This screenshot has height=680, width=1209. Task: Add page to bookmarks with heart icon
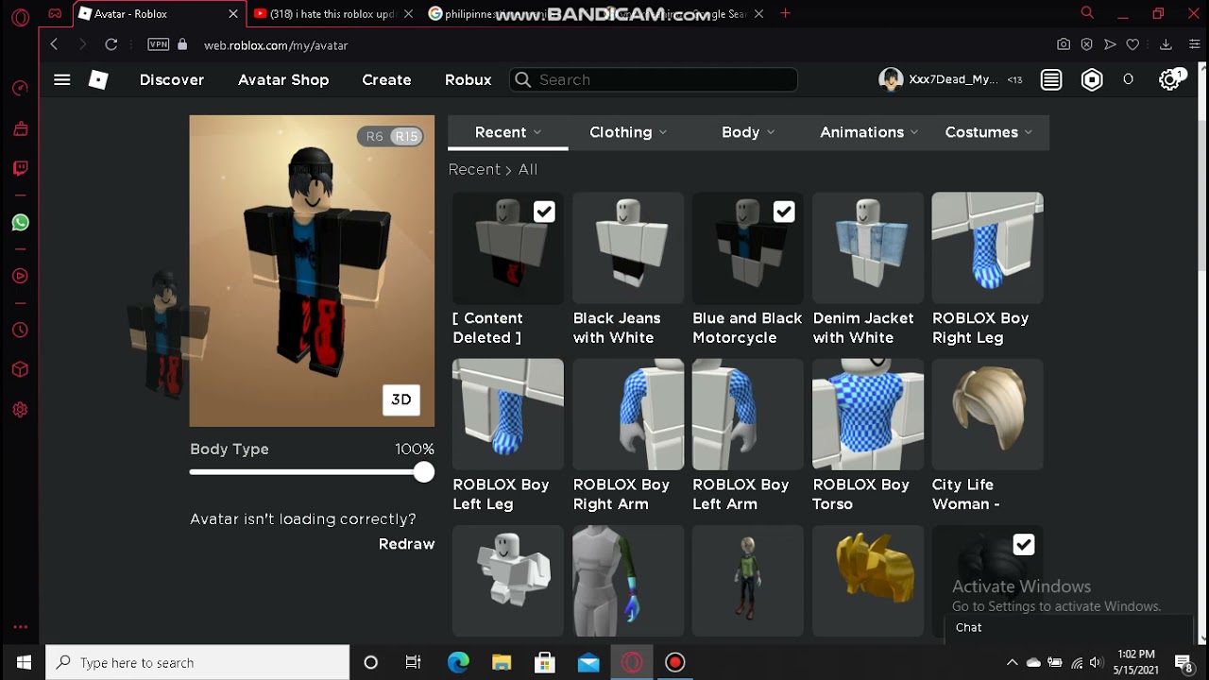pos(1132,44)
